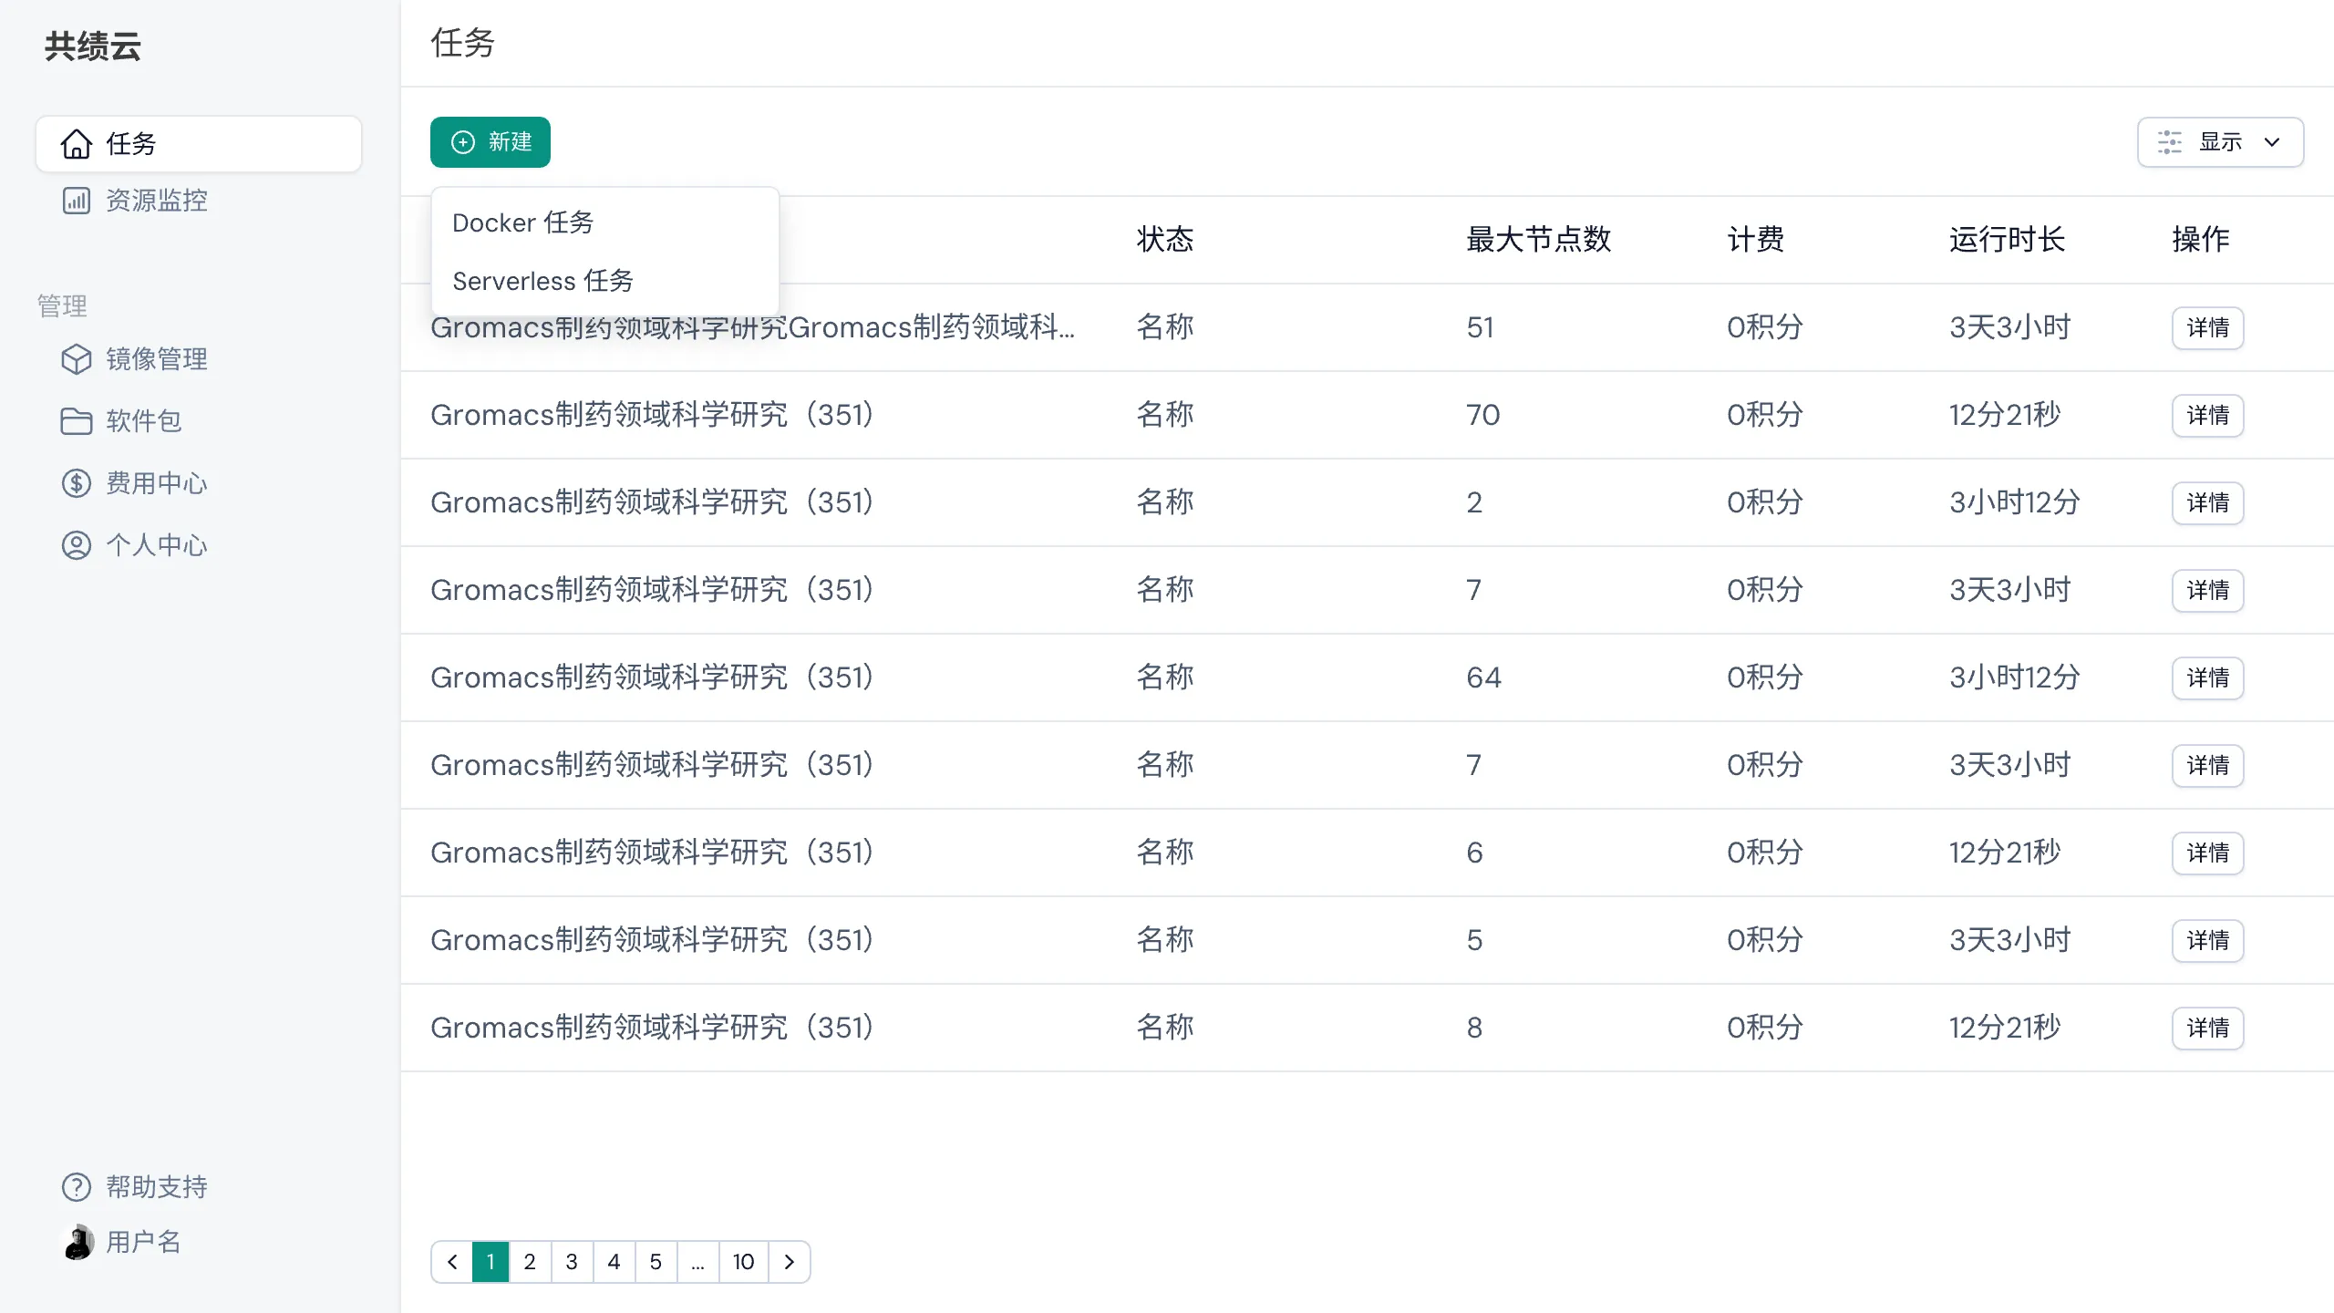
Task: Open 详情 for the first Gromacs task
Action: pos(2207,327)
